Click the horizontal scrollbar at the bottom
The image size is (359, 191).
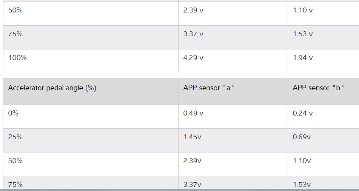179,189
